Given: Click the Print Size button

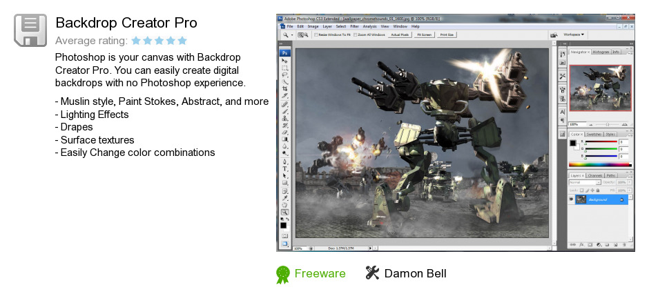Looking at the screenshot, I should click(447, 35).
